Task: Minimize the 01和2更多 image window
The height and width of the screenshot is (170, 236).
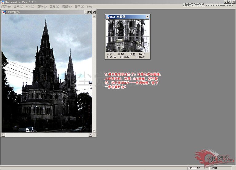Action: point(86,12)
